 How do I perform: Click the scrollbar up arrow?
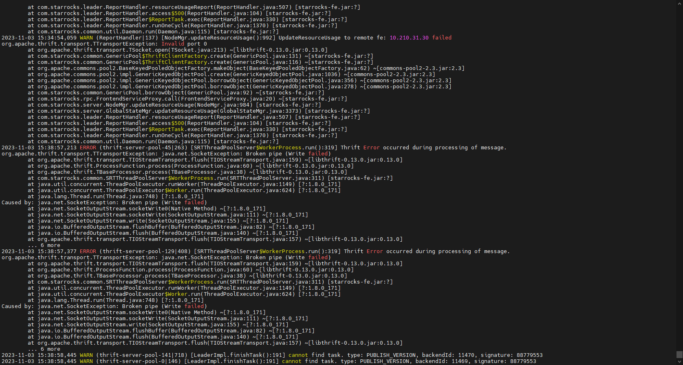point(679,3)
